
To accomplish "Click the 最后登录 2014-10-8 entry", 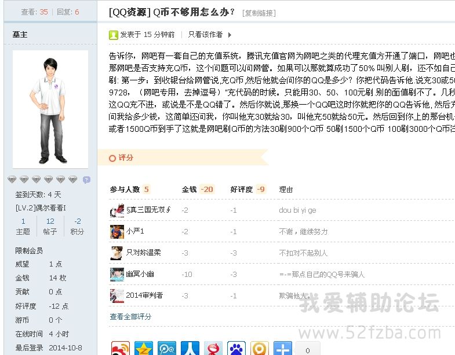I will click(x=49, y=347).
